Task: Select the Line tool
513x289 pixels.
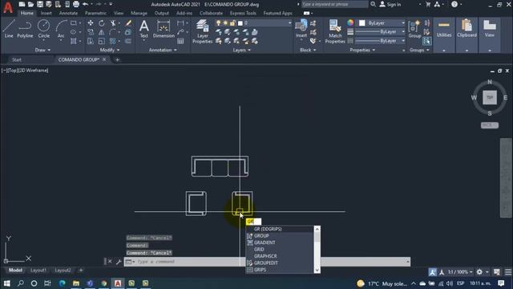Action: 9,29
